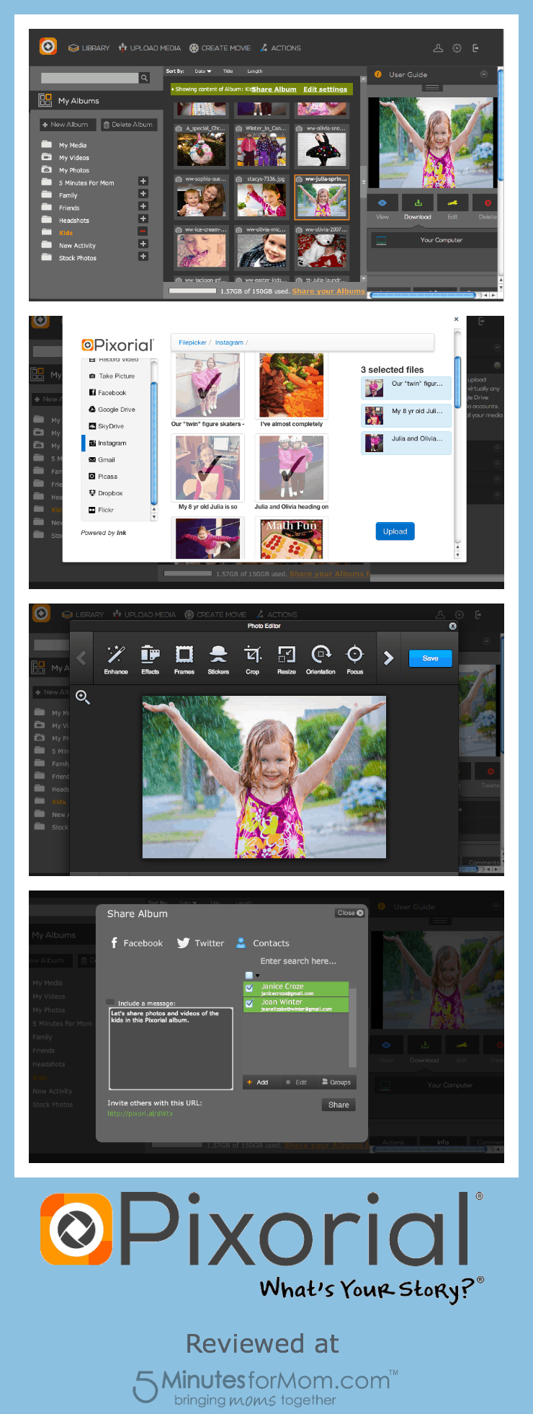The image size is (533, 1414).
Task: Switch to the Contacts tab in Share Album
Action: coord(263,943)
